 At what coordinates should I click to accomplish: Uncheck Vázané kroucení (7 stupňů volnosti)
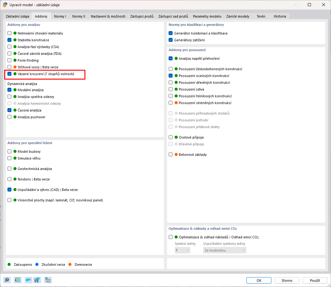(x=10, y=74)
